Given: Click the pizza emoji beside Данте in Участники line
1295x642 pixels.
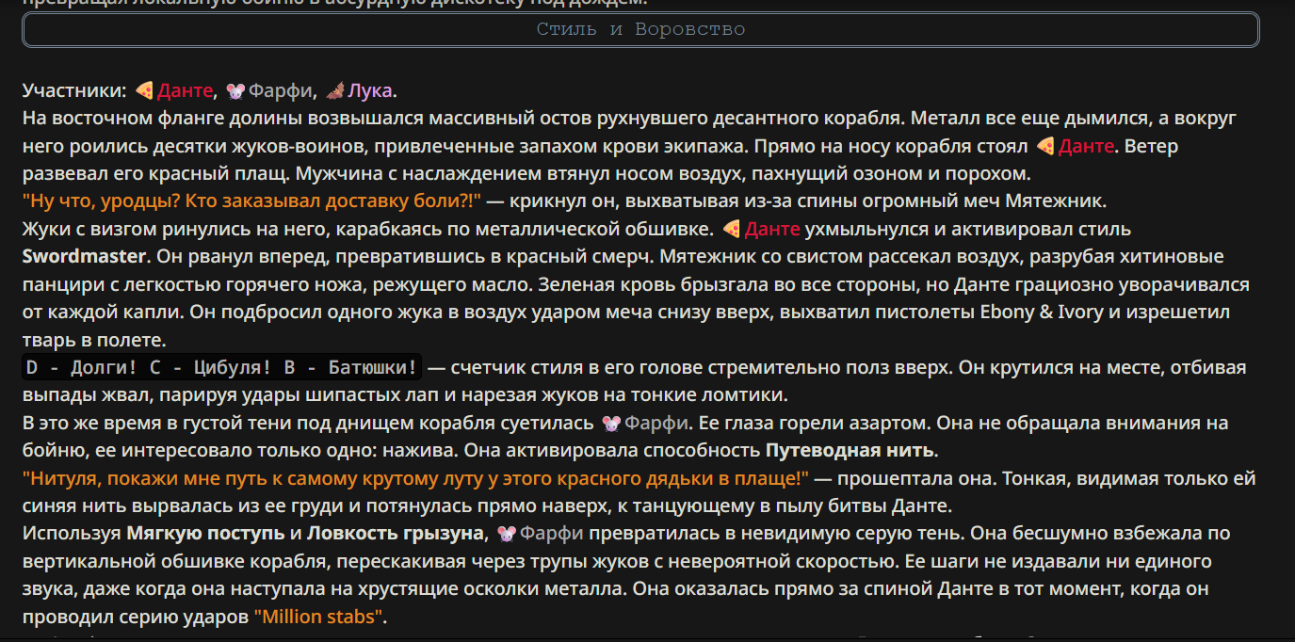Looking at the screenshot, I should 144,91.
